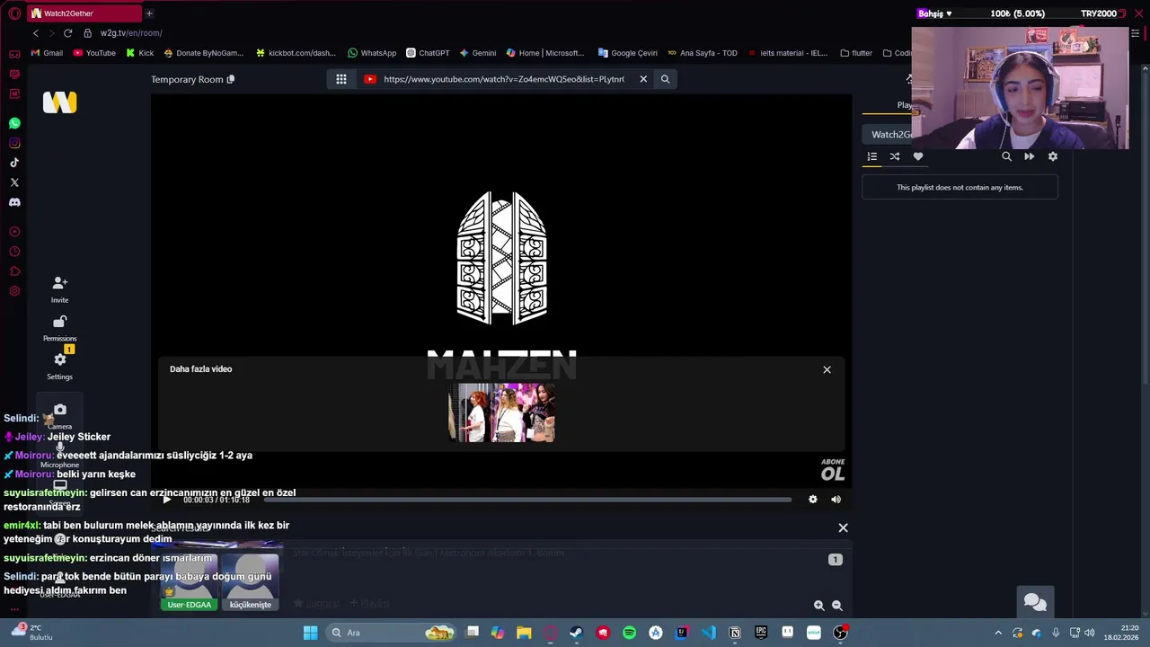Open the video source apps grid
The image size is (1150, 647).
tap(341, 79)
